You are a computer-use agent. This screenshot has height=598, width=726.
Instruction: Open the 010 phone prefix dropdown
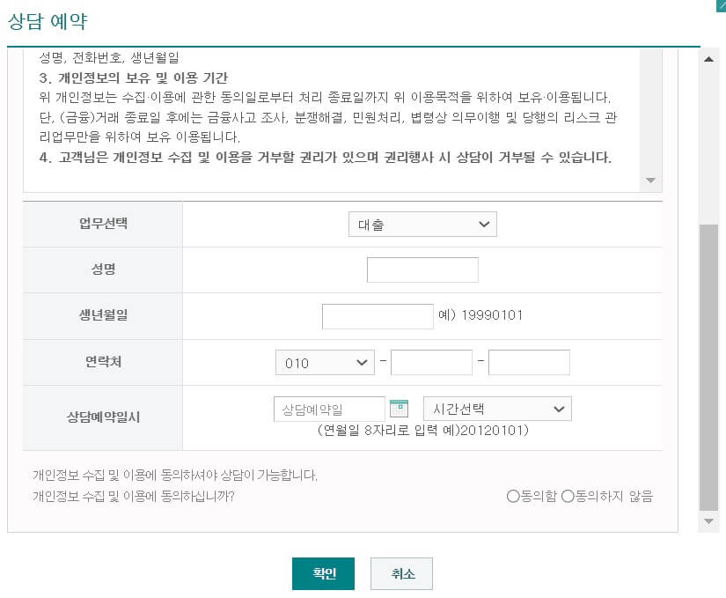325,362
